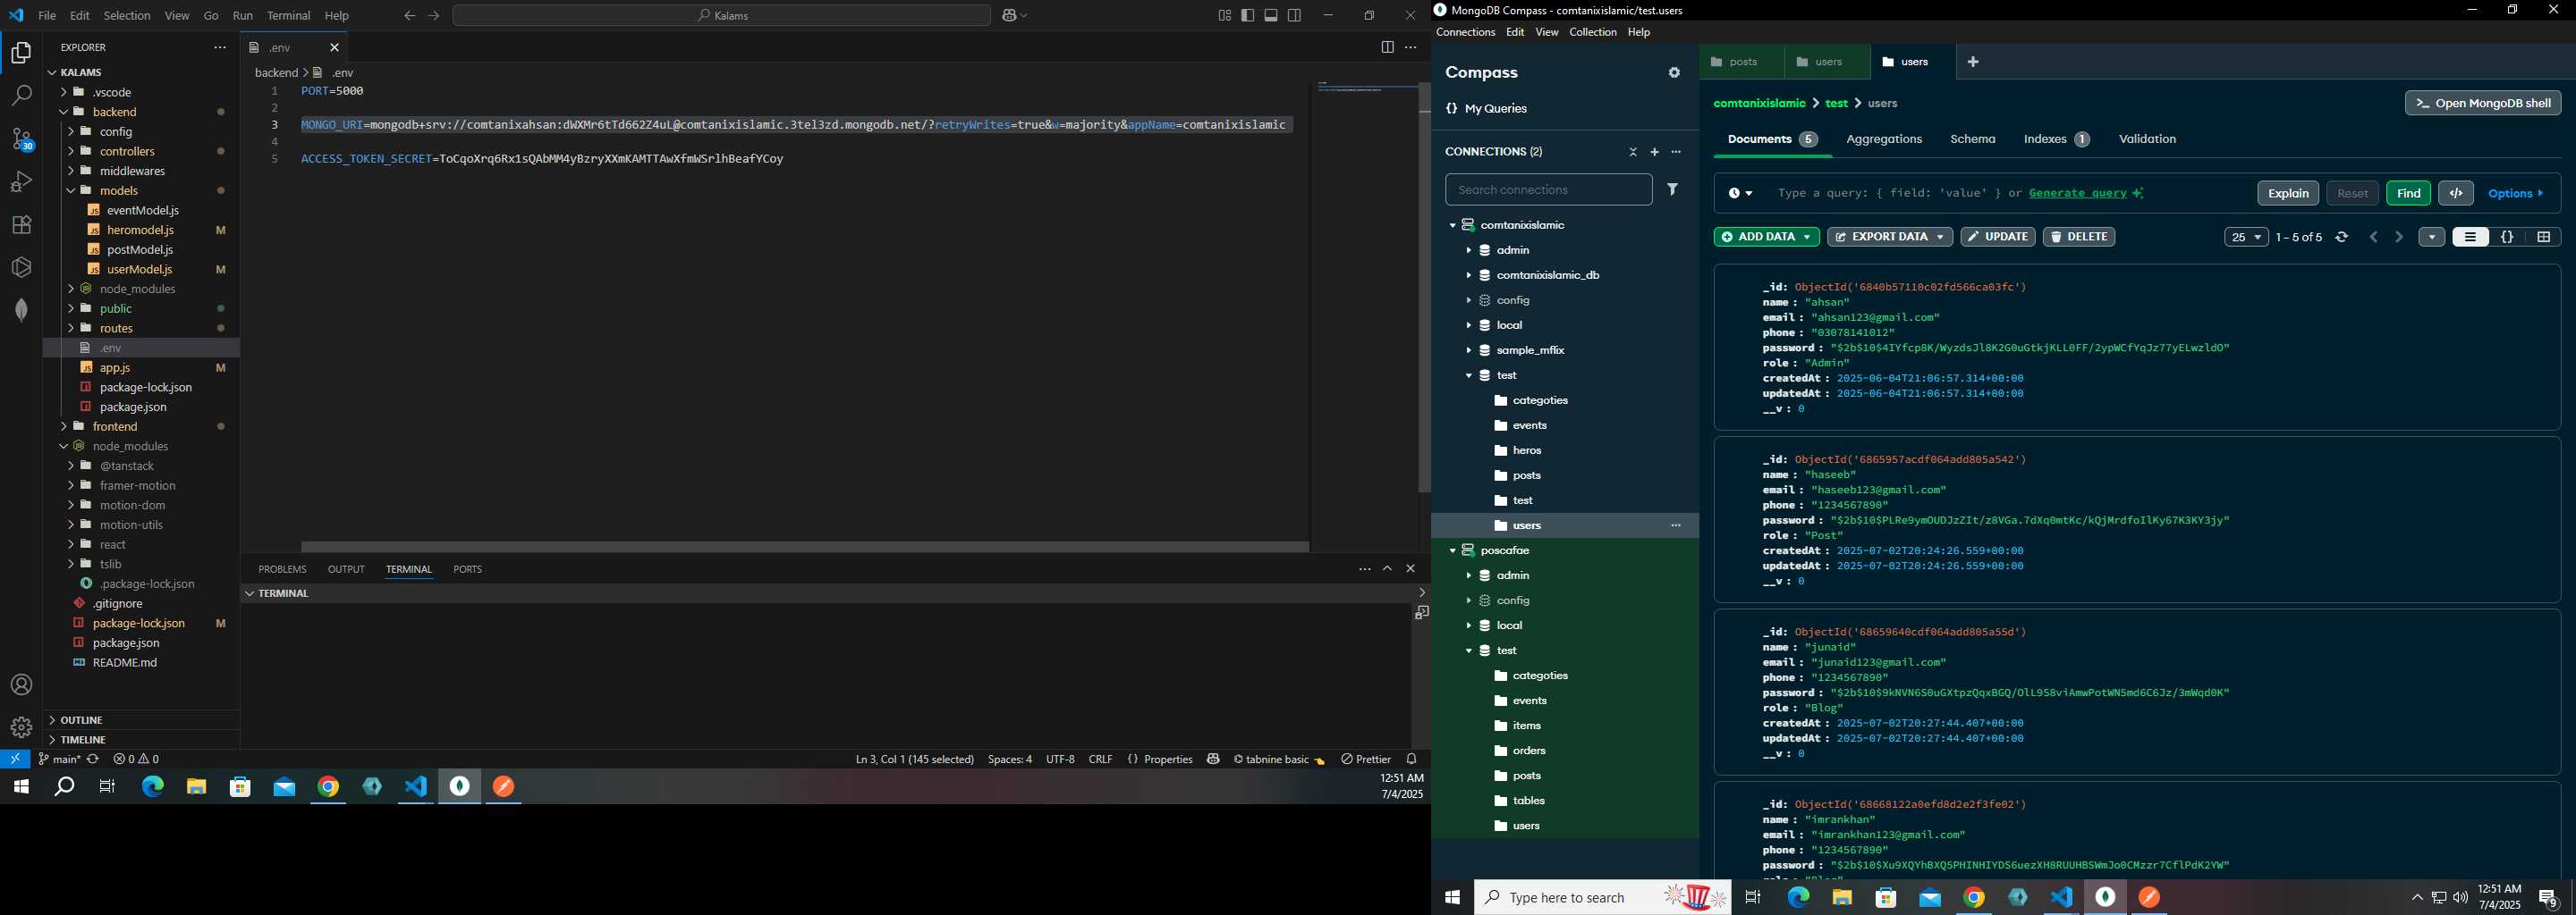This screenshot has width=2576, height=915.
Task: Collapse comtanixislamic connection
Action: 1452,226
